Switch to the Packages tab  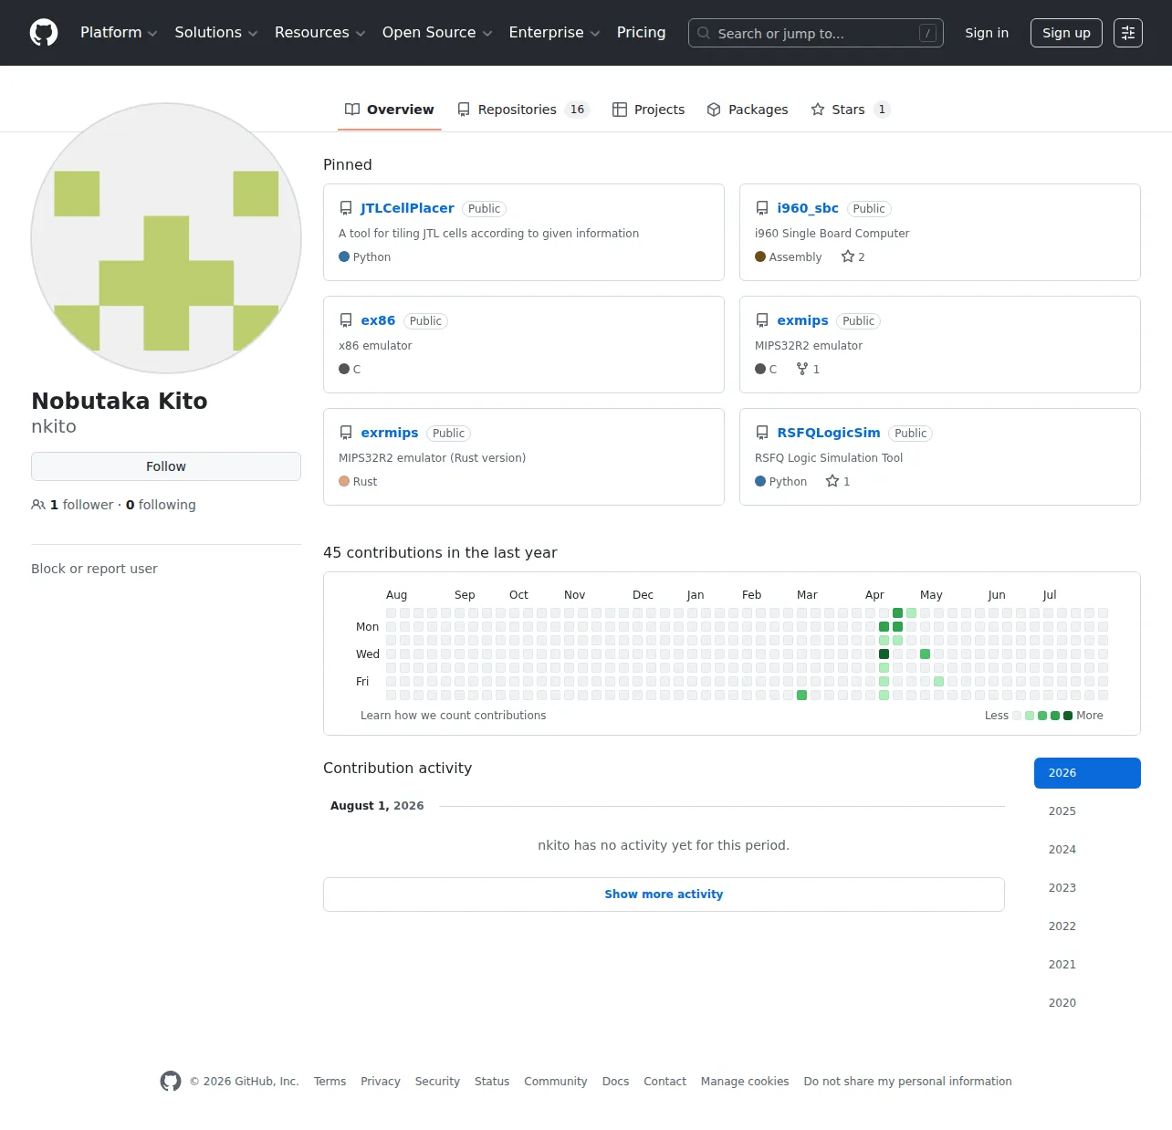[748, 110]
